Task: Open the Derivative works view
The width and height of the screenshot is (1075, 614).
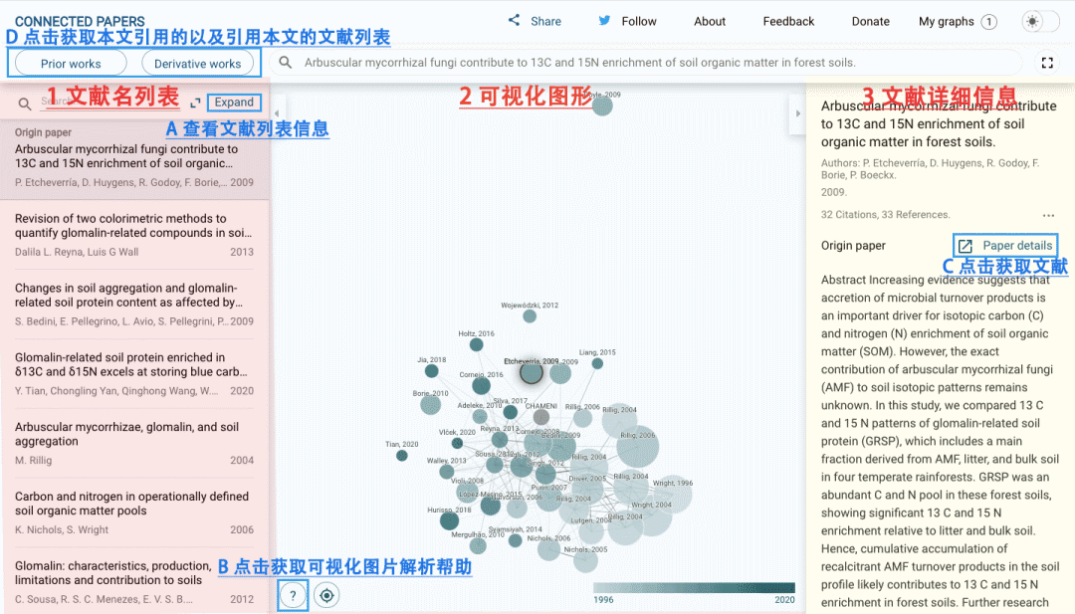Action: tap(197, 63)
